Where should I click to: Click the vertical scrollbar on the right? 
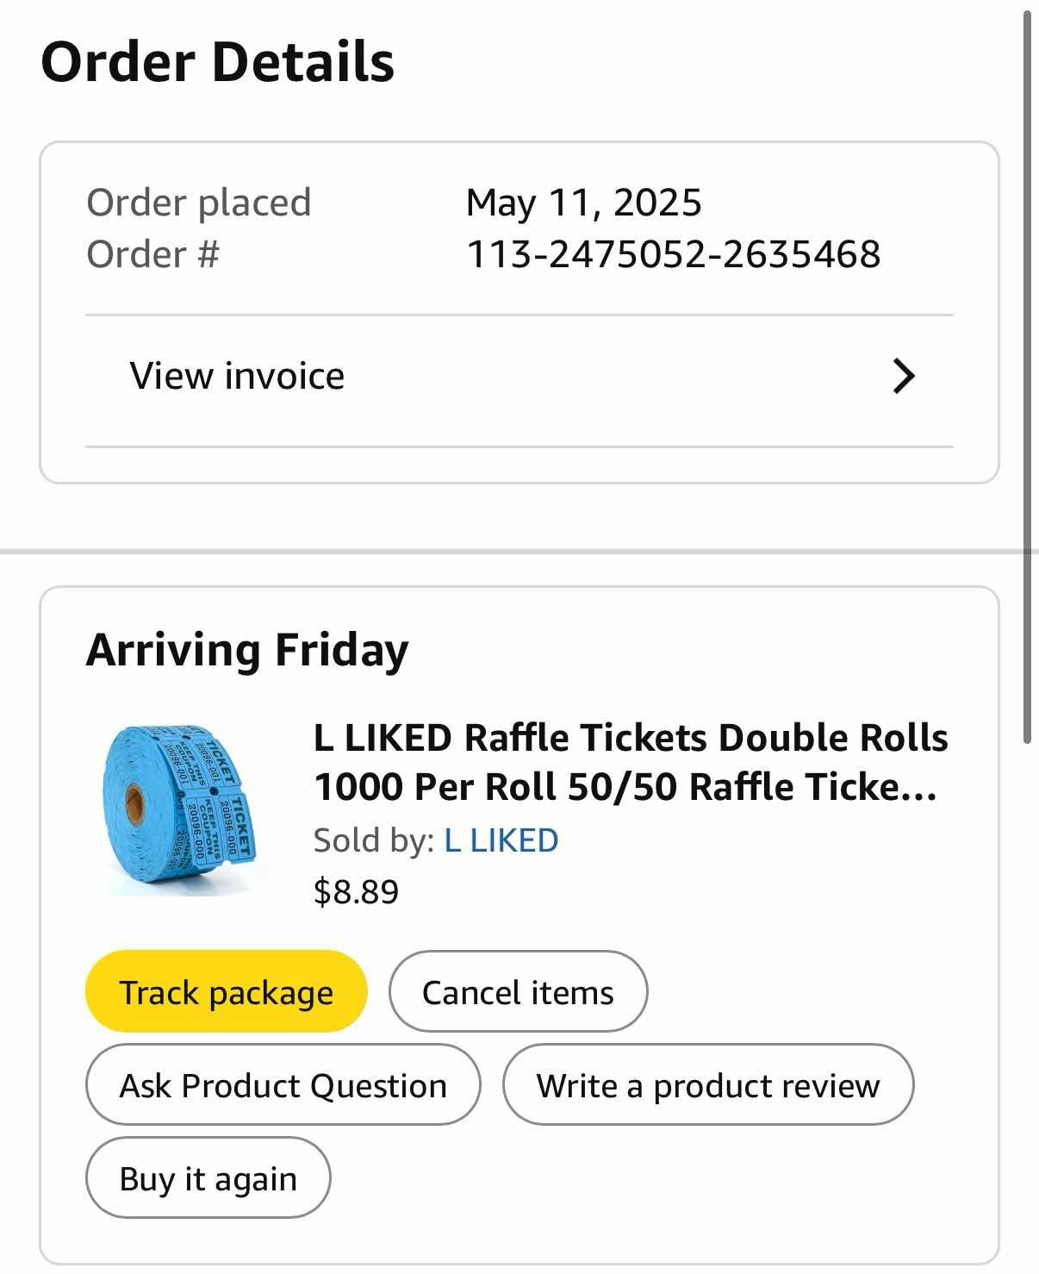[x=1027, y=376]
